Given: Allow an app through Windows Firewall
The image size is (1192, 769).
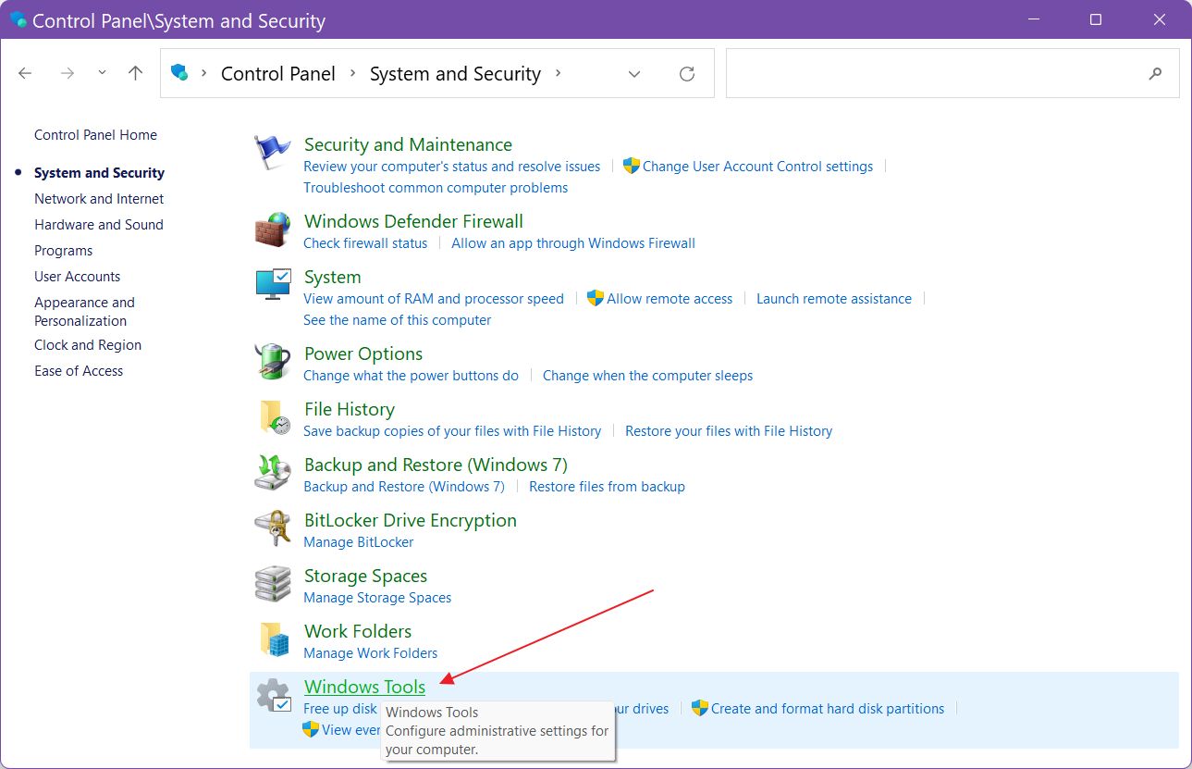Looking at the screenshot, I should (x=573, y=243).
